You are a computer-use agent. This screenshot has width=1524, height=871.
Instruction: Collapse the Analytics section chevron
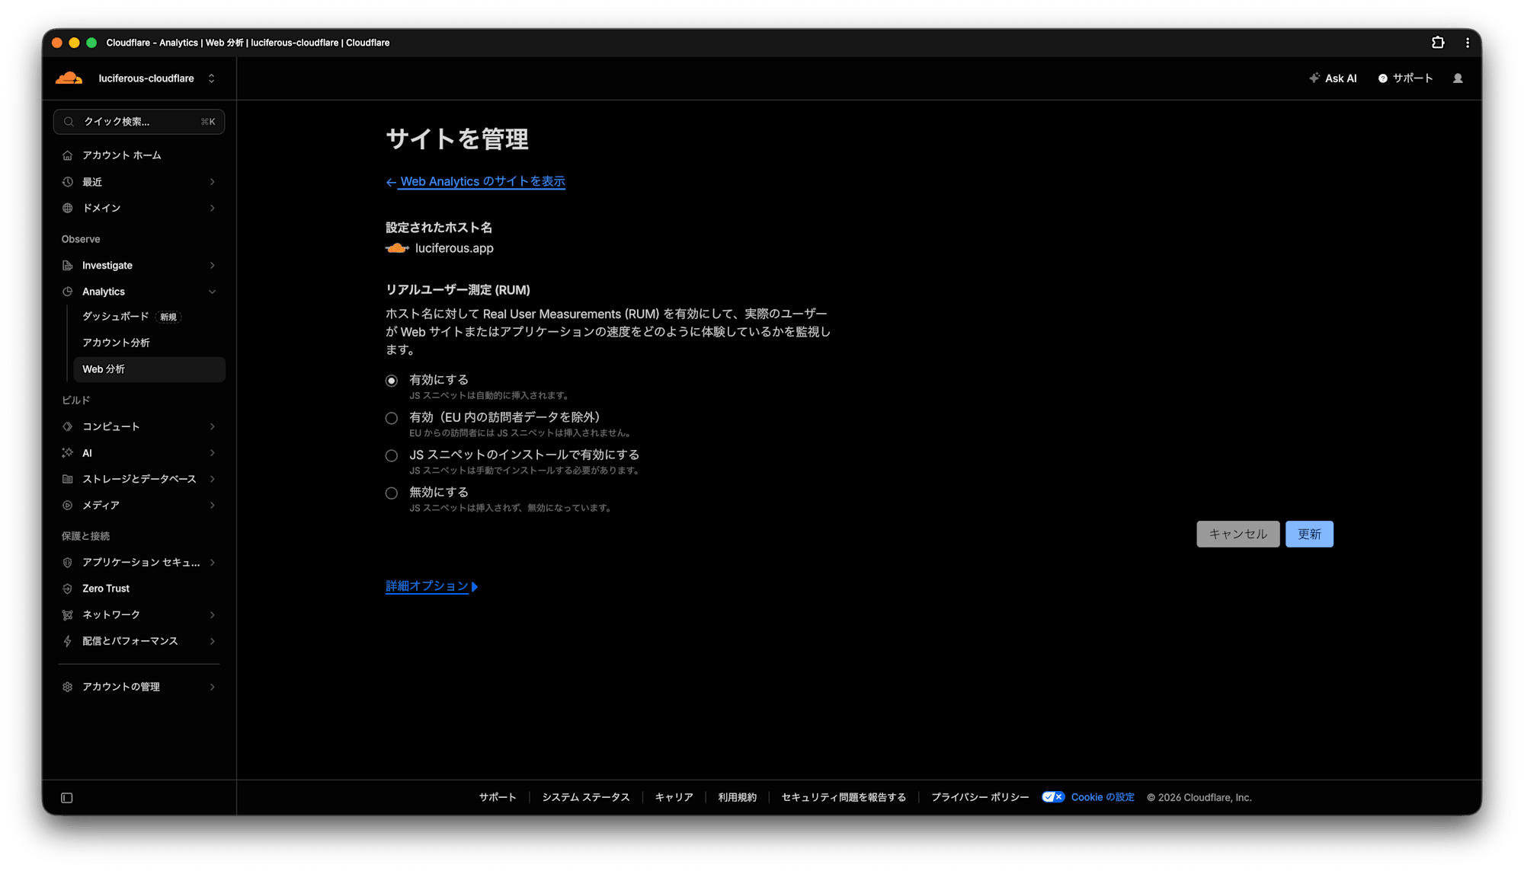coord(213,292)
